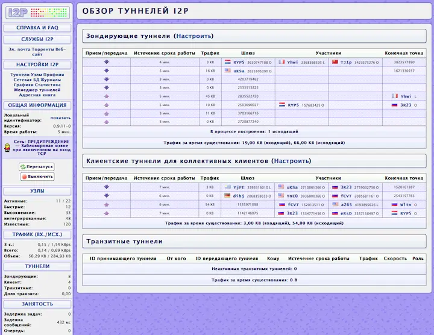
Task: Click the Выключить shutdown button
Action: [x=37, y=177]
